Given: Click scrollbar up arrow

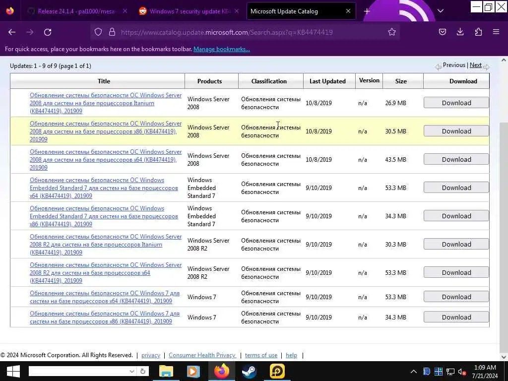Looking at the screenshot, I should coord(504,60).
